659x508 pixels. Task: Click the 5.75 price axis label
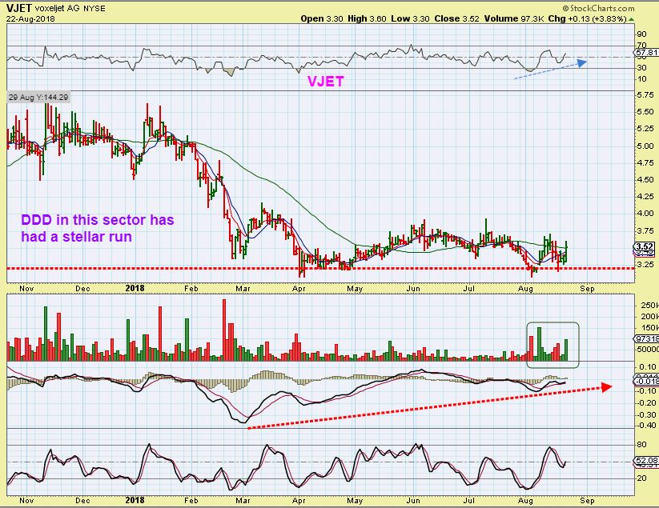tap(645, 95)
